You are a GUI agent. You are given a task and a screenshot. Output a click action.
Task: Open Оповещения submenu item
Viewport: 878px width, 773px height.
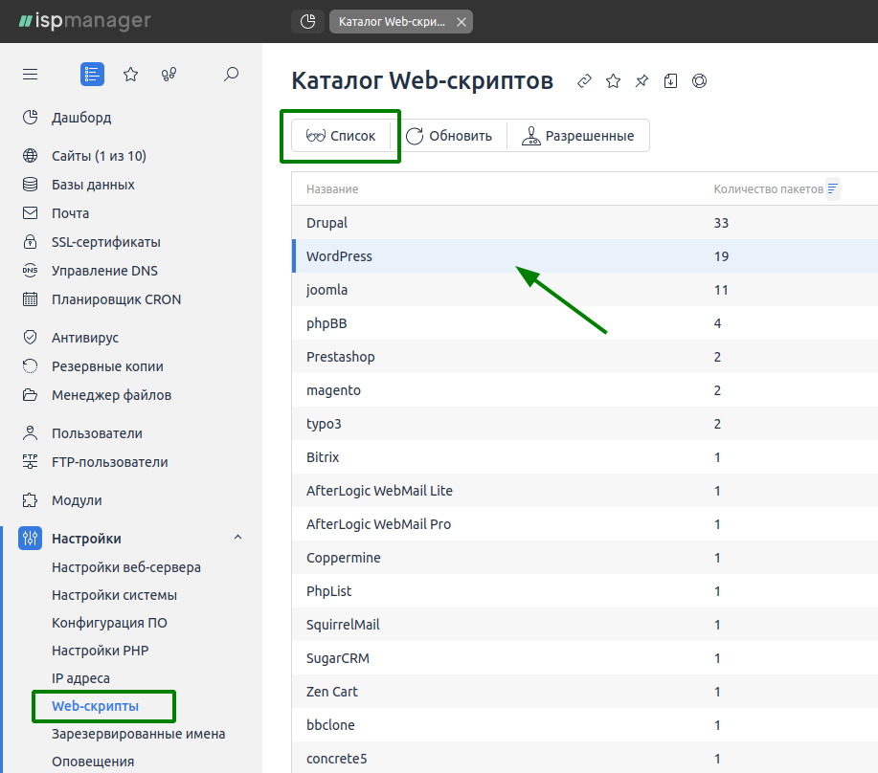93,762
